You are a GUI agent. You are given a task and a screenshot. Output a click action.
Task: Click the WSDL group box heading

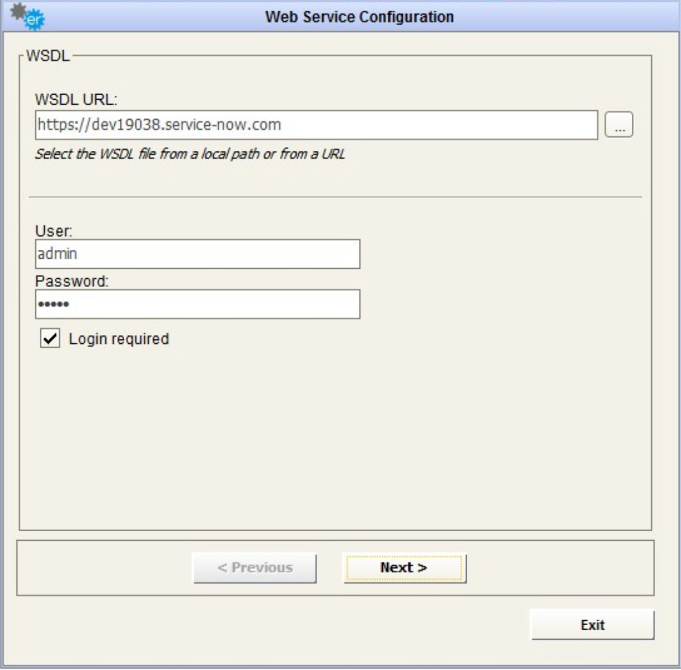coord(48,57)
